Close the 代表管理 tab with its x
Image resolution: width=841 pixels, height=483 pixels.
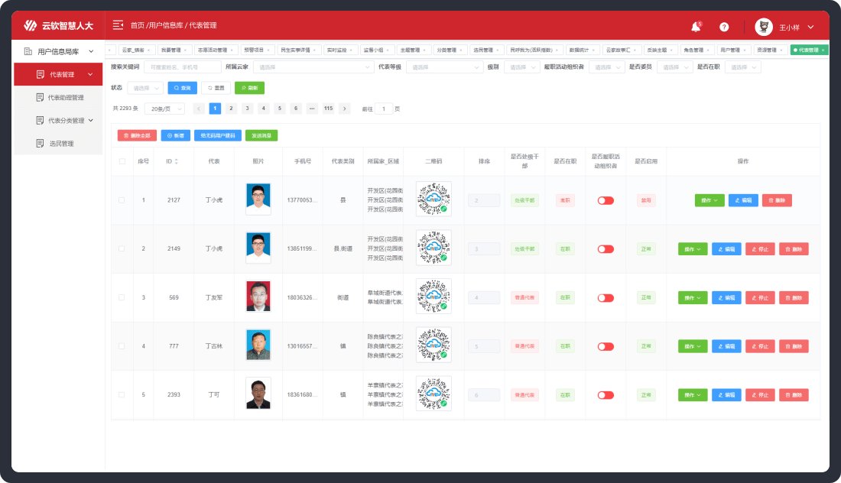(823, 50)
